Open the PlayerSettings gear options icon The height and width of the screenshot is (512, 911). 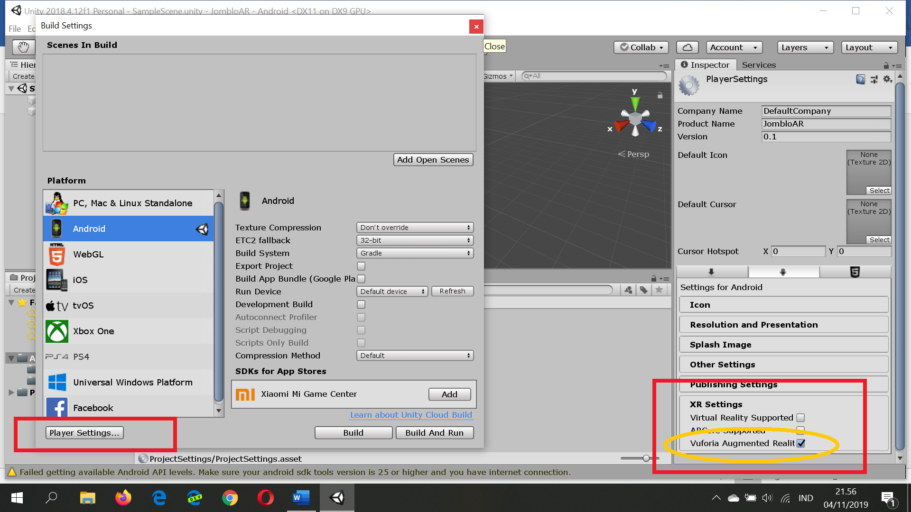coord(887,79)
